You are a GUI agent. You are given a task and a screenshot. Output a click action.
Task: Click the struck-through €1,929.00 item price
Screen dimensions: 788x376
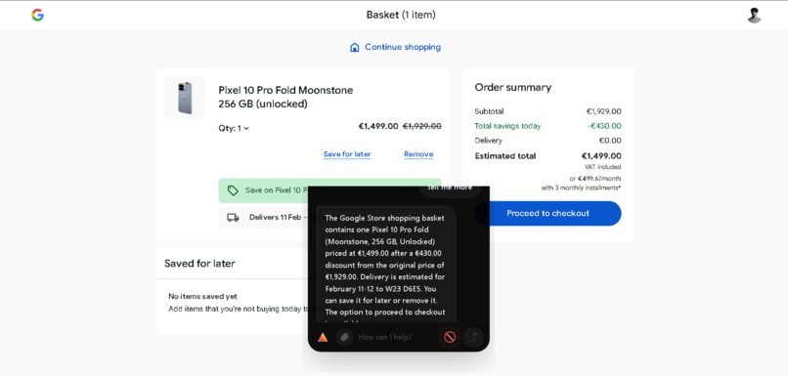(422, 126)
